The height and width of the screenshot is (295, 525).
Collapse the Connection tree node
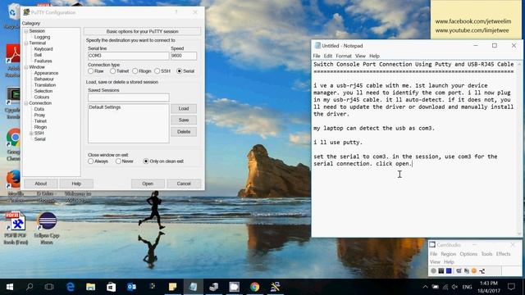(26, 103)
